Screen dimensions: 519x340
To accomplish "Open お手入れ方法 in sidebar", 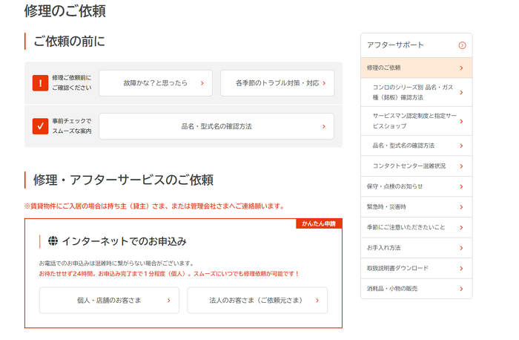I will tap(415, 247).
